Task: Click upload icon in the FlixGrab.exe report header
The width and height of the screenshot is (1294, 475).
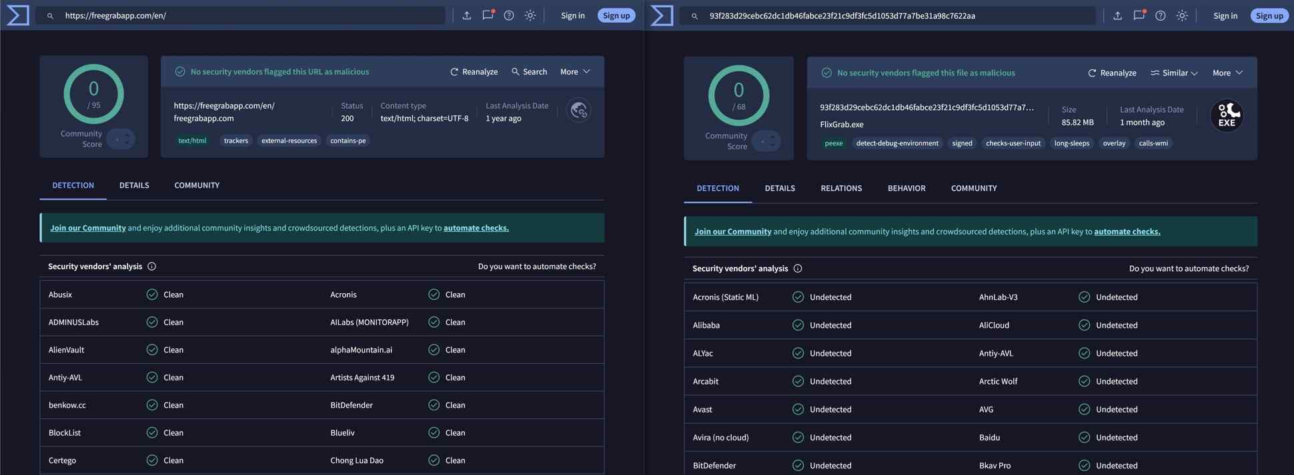Action: click(1117, 15)
